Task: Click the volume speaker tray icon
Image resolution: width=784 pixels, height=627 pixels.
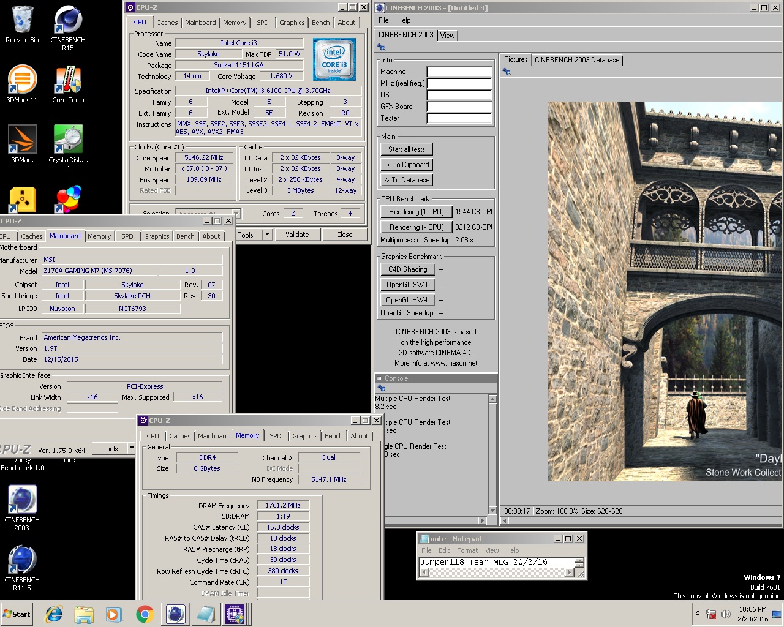Action: click(x=726, y=614)
